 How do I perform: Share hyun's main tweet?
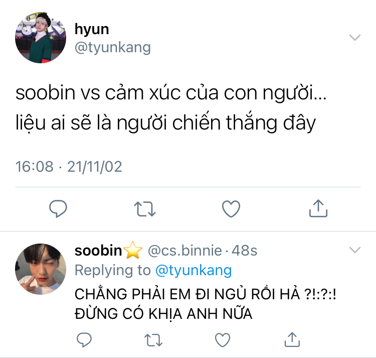(x=318, y=208)
